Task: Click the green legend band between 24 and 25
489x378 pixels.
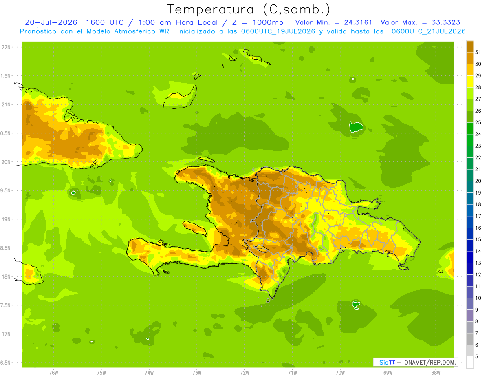Action: 470,128
